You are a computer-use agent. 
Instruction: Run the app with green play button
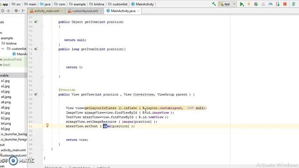242,4
